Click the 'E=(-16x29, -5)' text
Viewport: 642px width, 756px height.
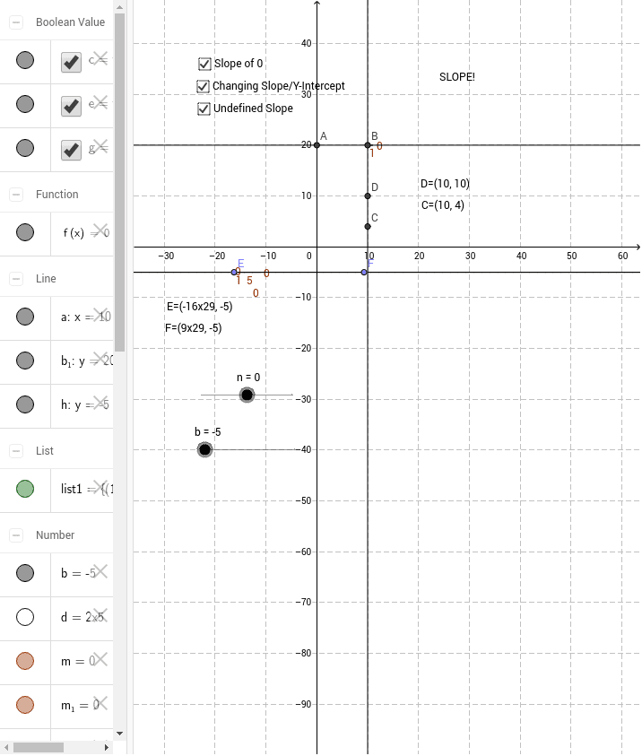pos(200,307)
